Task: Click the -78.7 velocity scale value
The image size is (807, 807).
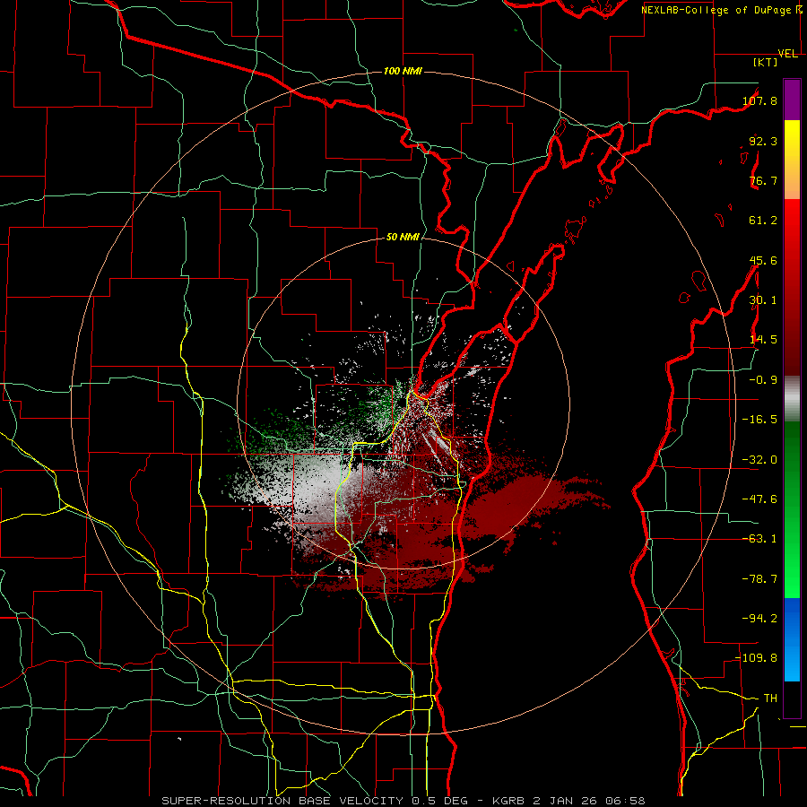Action: tap(759, 579)
